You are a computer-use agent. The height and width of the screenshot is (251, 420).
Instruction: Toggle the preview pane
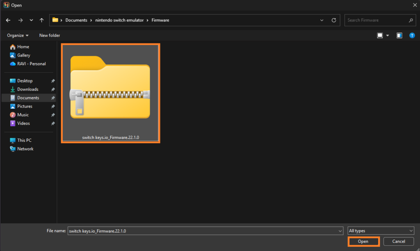click(399, 35)
